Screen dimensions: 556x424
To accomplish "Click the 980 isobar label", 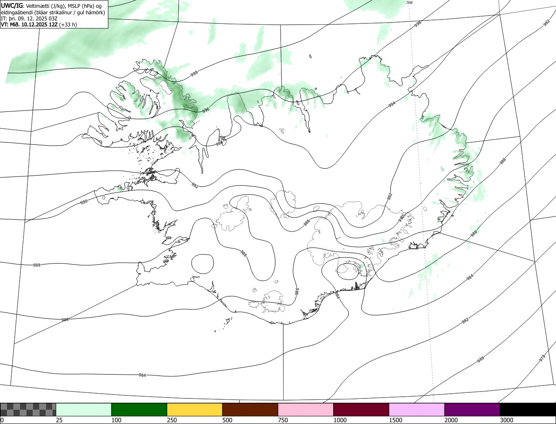I will pyautogui.click(x=480, y=359).
